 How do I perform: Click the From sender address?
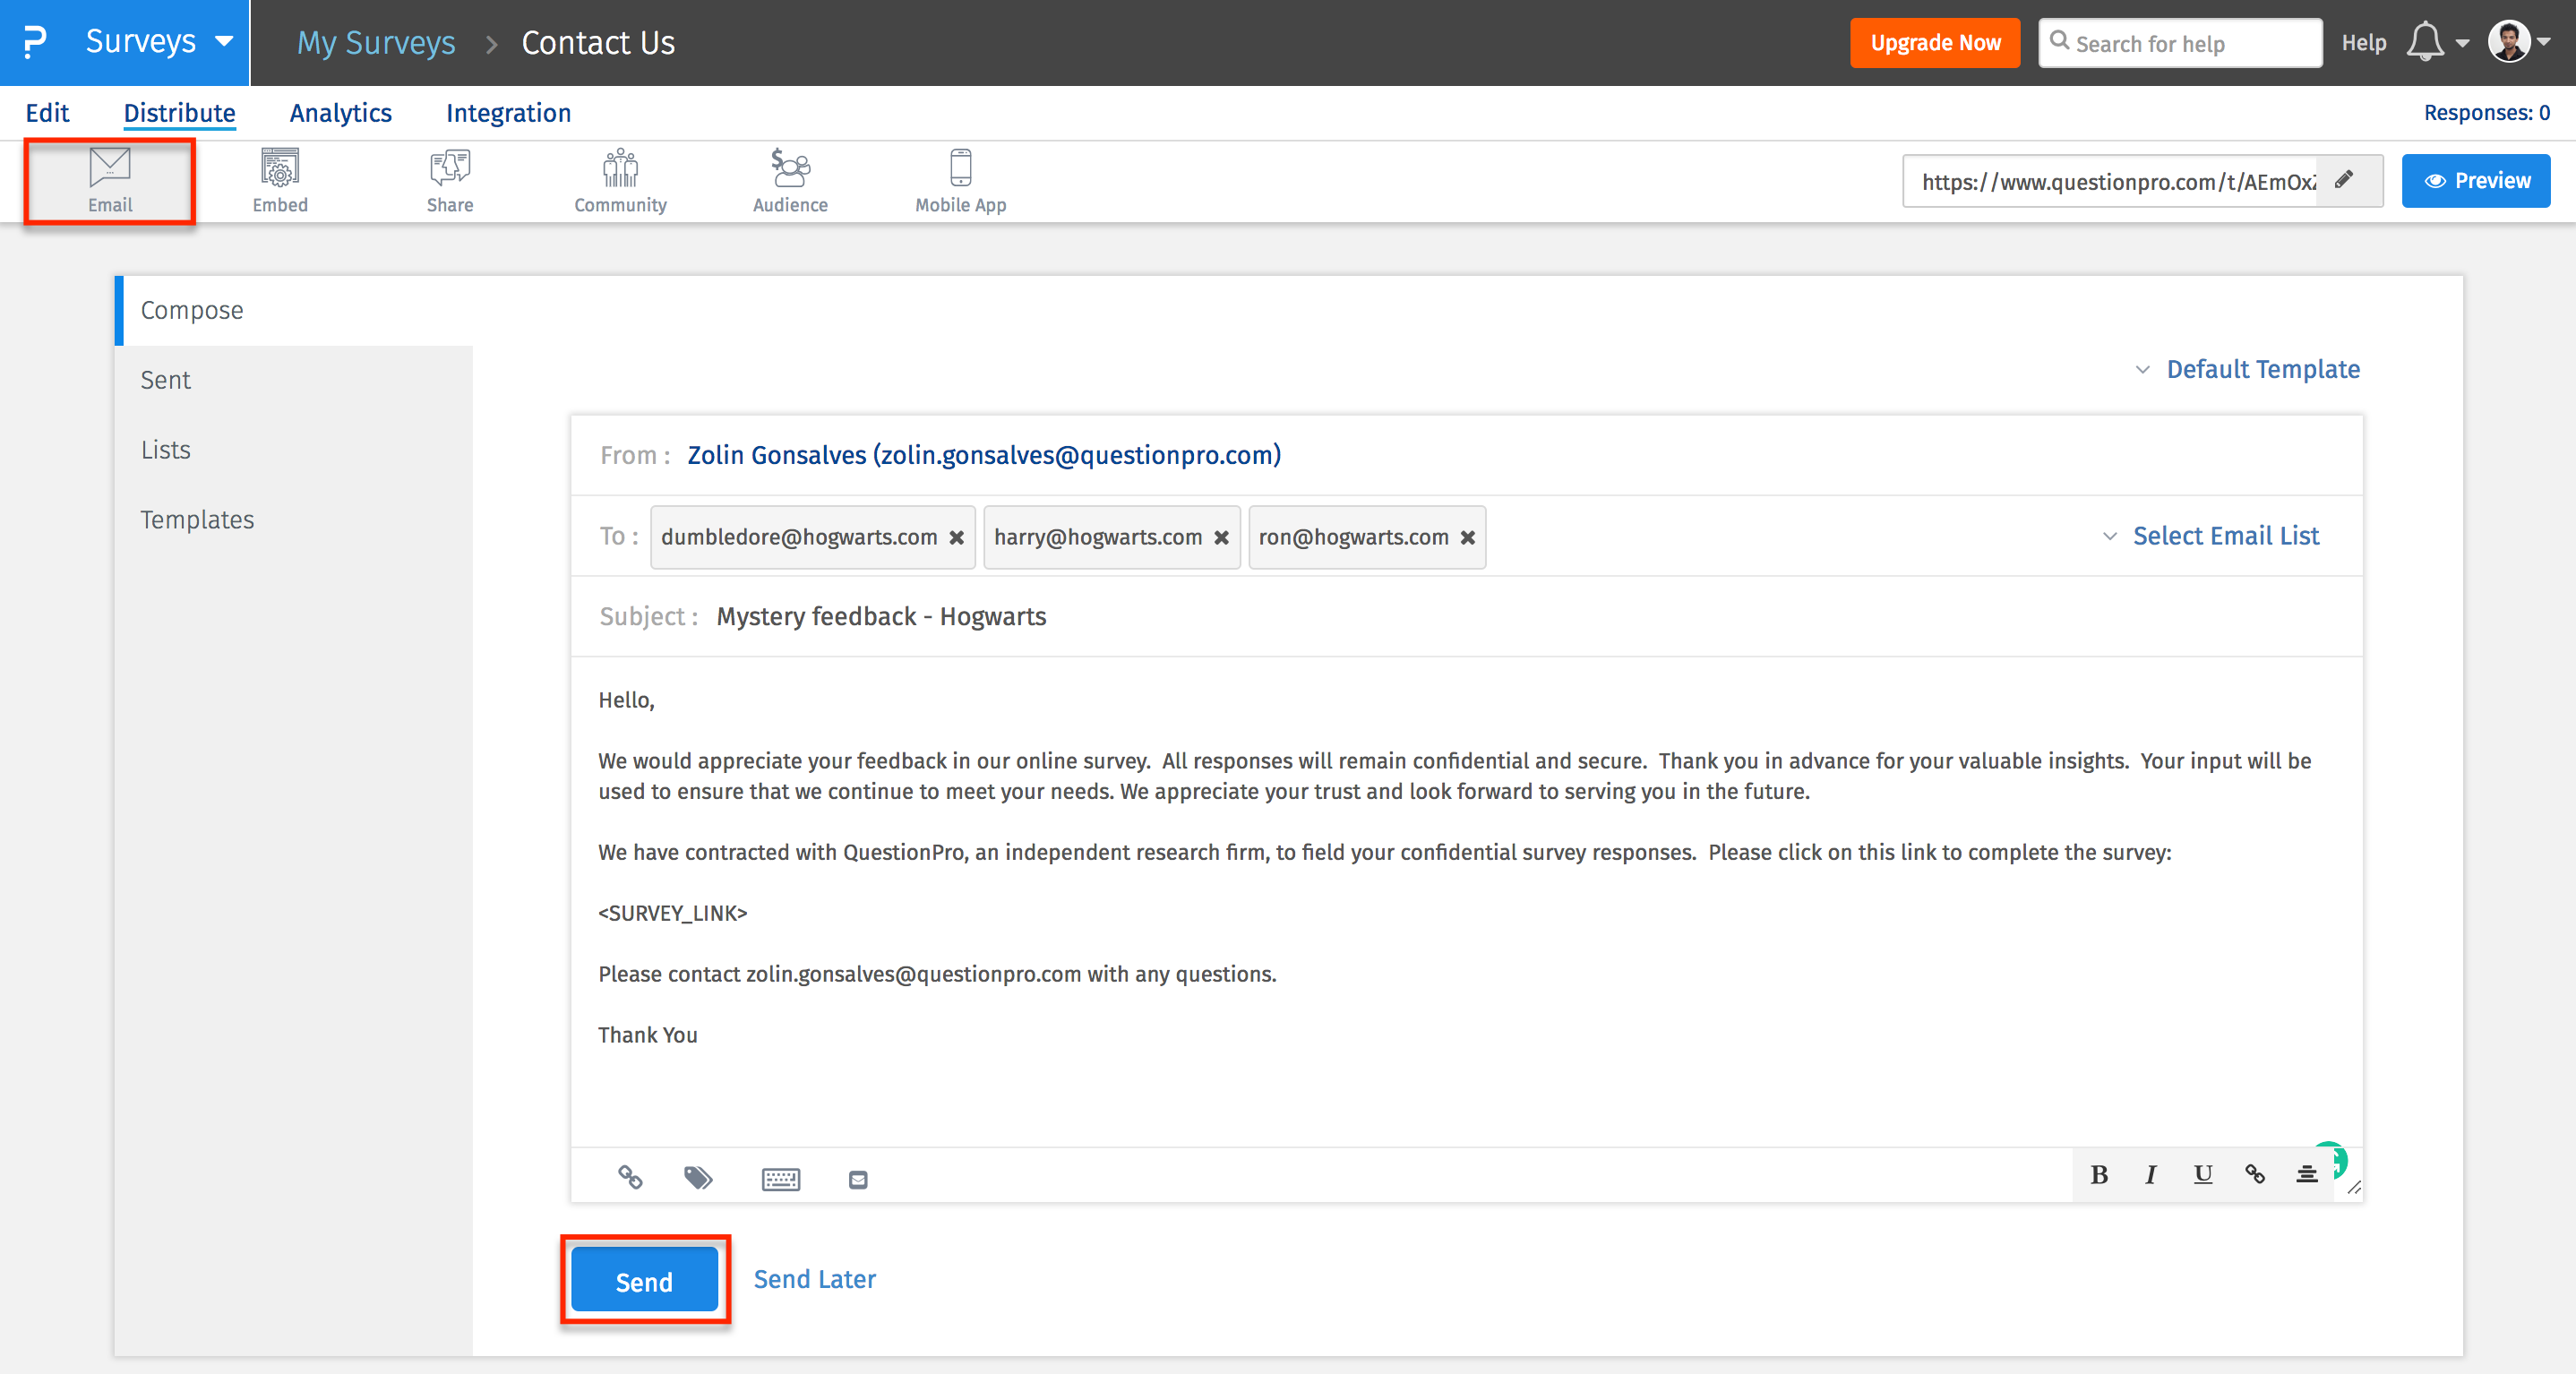click(984, 456)
